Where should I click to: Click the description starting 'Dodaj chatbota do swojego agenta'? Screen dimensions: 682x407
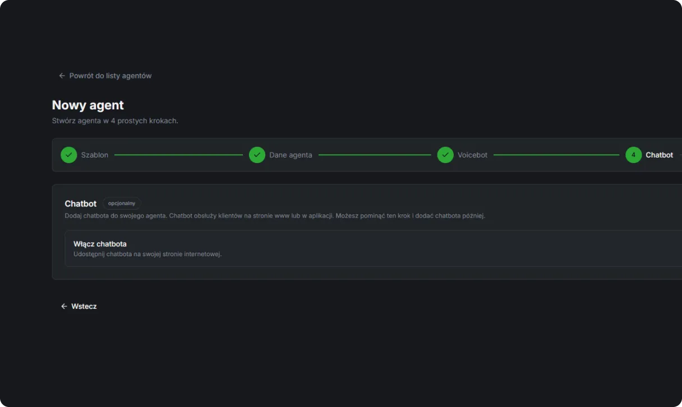pyautogui.click(x=275, y=216)
